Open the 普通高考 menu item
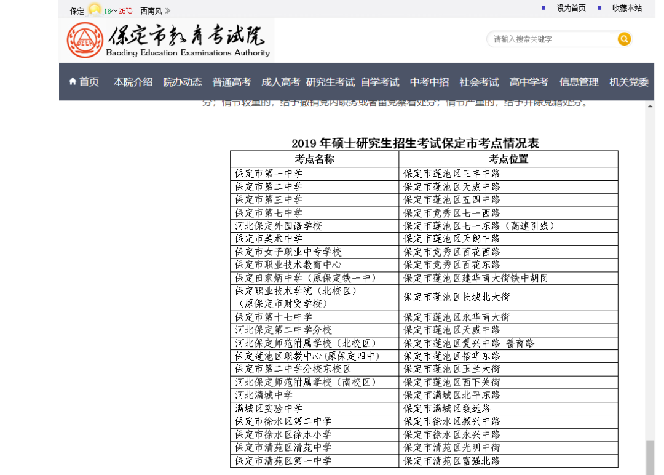664x475 pixels. [x=231, y=81]
